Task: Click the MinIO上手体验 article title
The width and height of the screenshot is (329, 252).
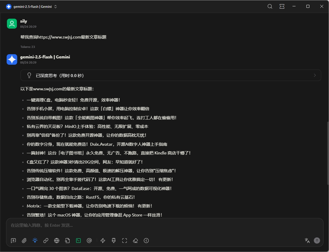Action: 87,126
